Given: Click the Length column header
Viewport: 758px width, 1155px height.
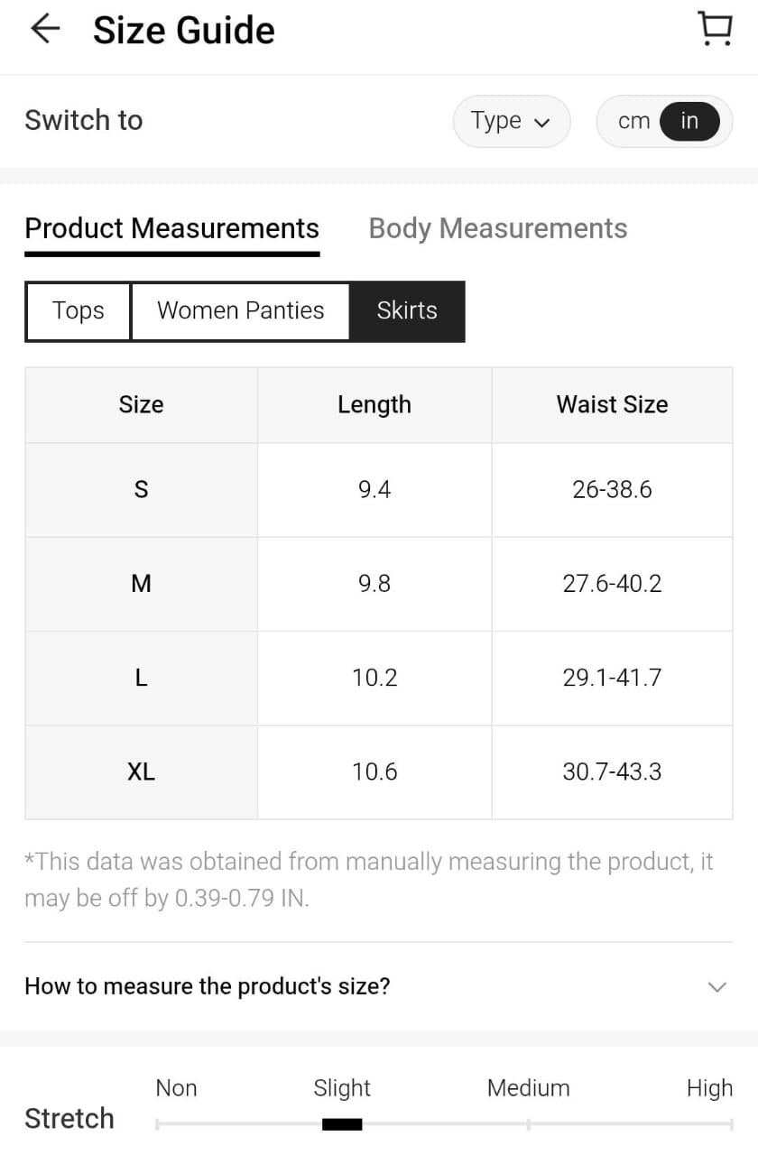Looking at the screenshot, I should [374, 405].
